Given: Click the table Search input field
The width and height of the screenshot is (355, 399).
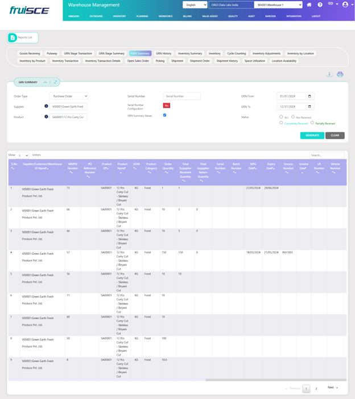Looking at the screenshot, I should point(327,155).
